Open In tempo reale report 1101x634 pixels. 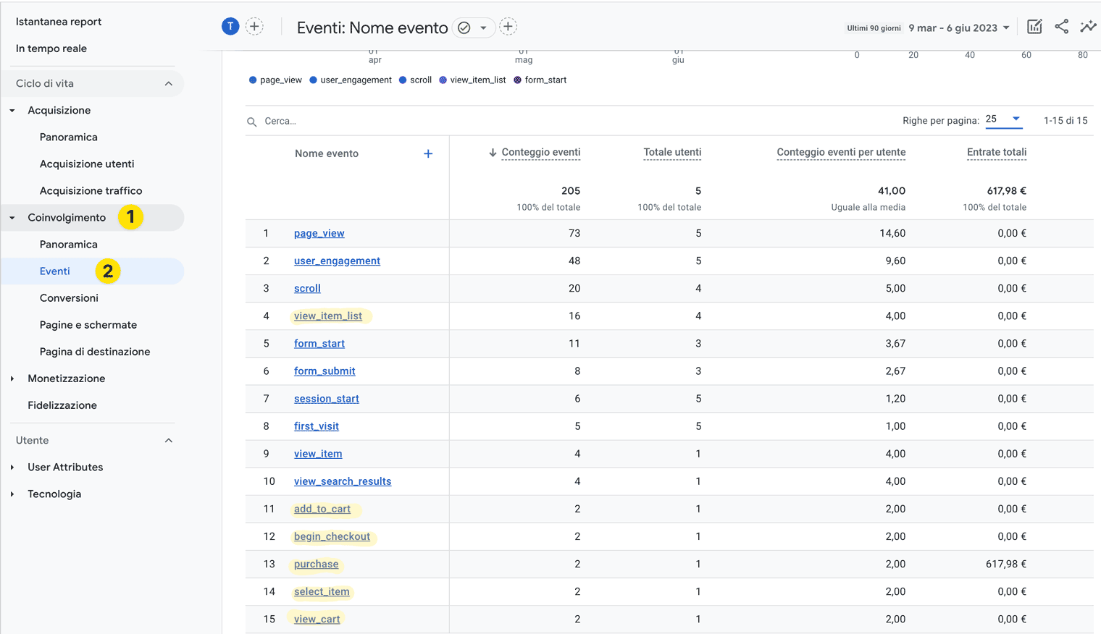[x=51, y=48]
